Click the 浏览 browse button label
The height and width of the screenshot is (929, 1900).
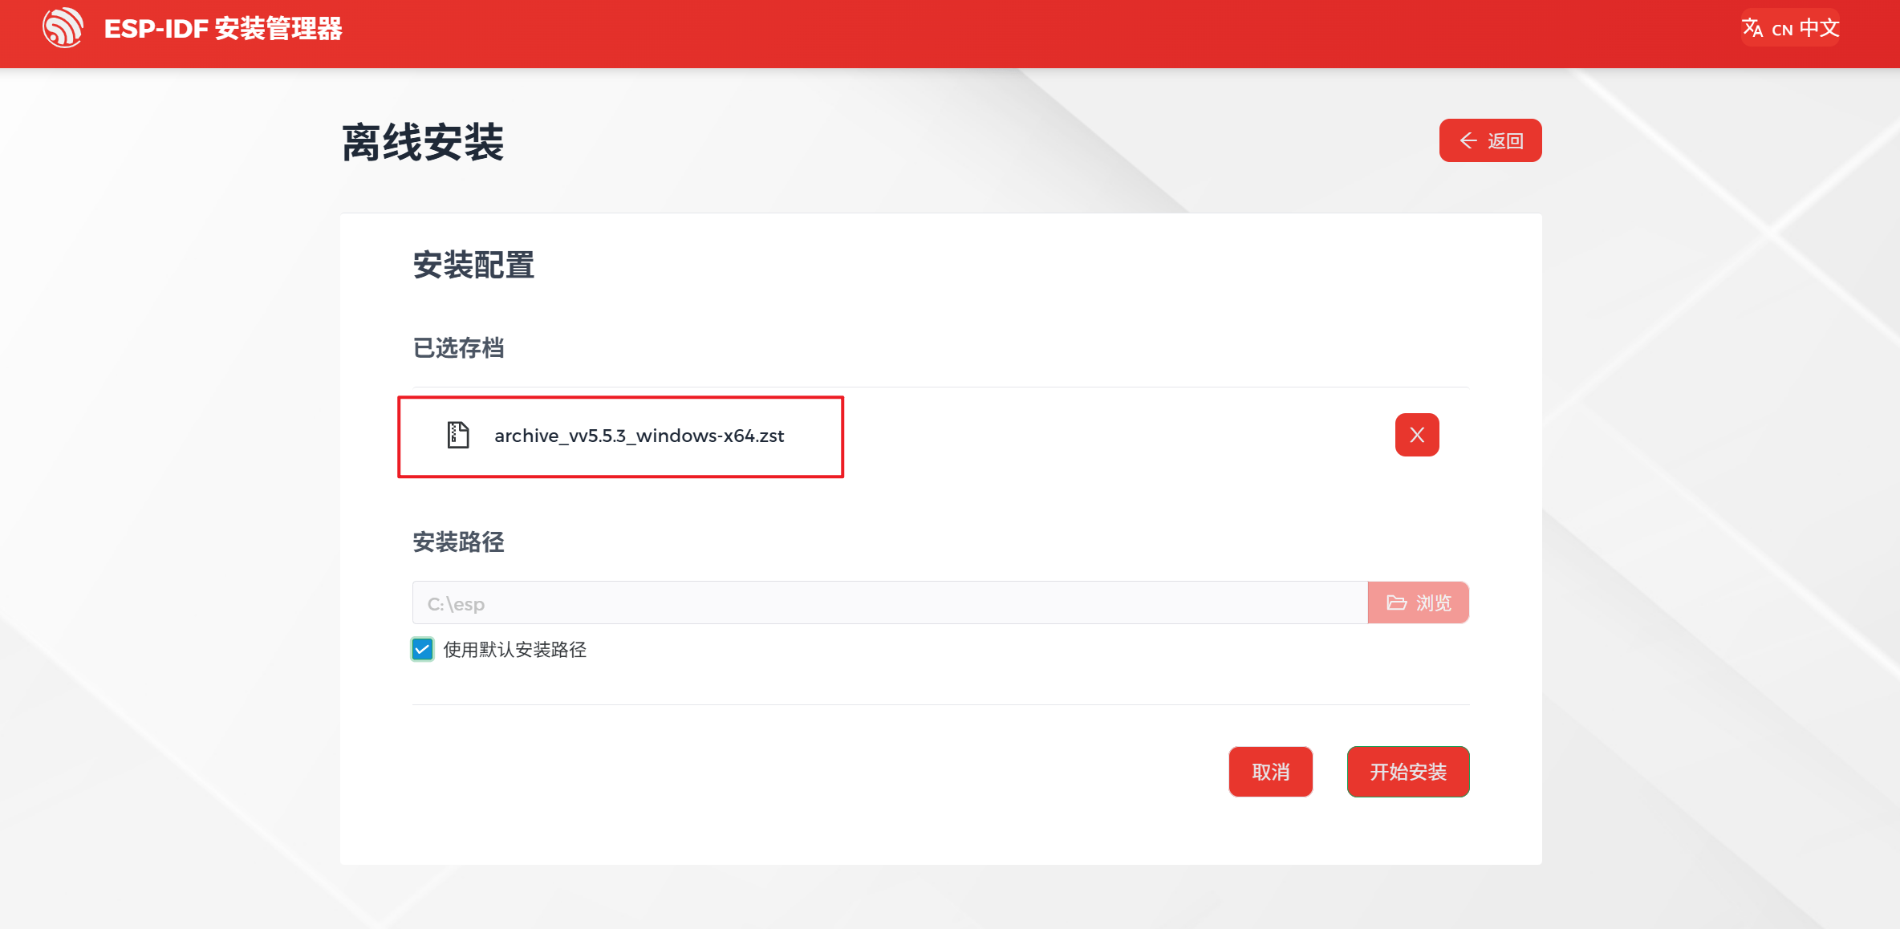point(1434,603)
